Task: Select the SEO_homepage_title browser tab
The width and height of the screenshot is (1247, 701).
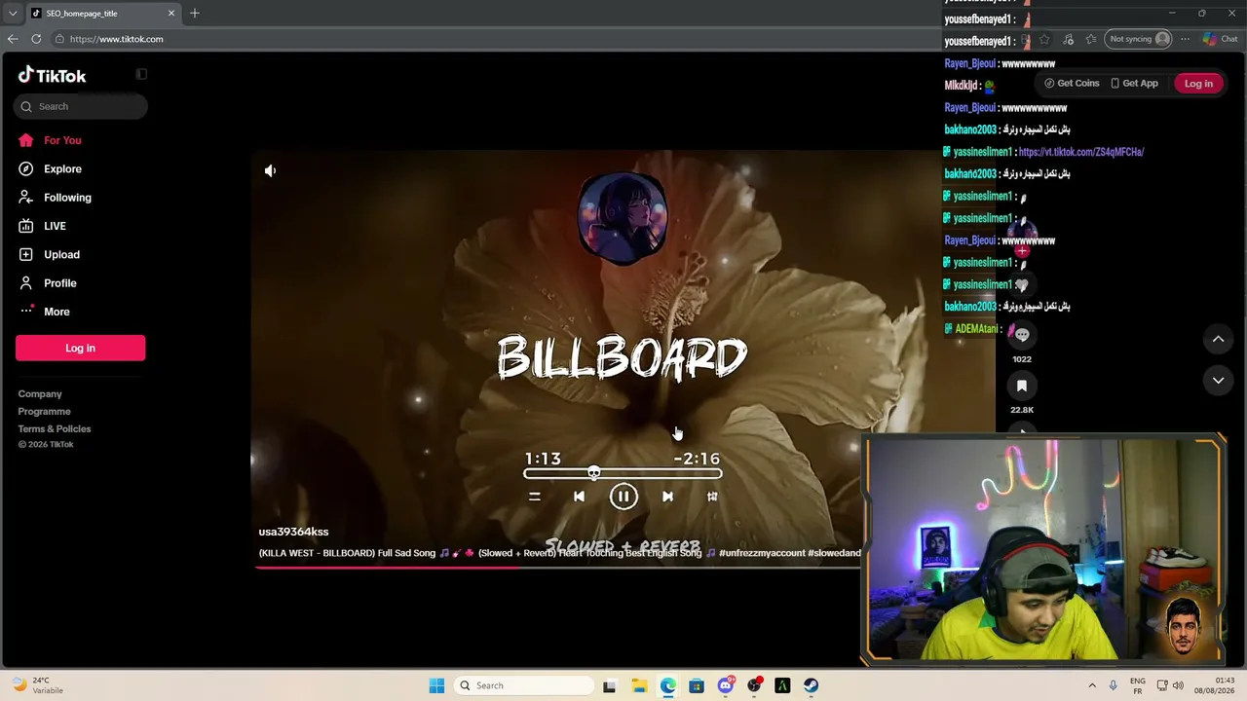Action: (102, 14)
